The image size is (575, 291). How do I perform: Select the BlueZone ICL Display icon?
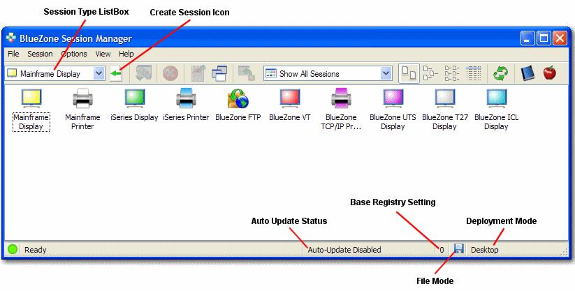coord(496,98)
